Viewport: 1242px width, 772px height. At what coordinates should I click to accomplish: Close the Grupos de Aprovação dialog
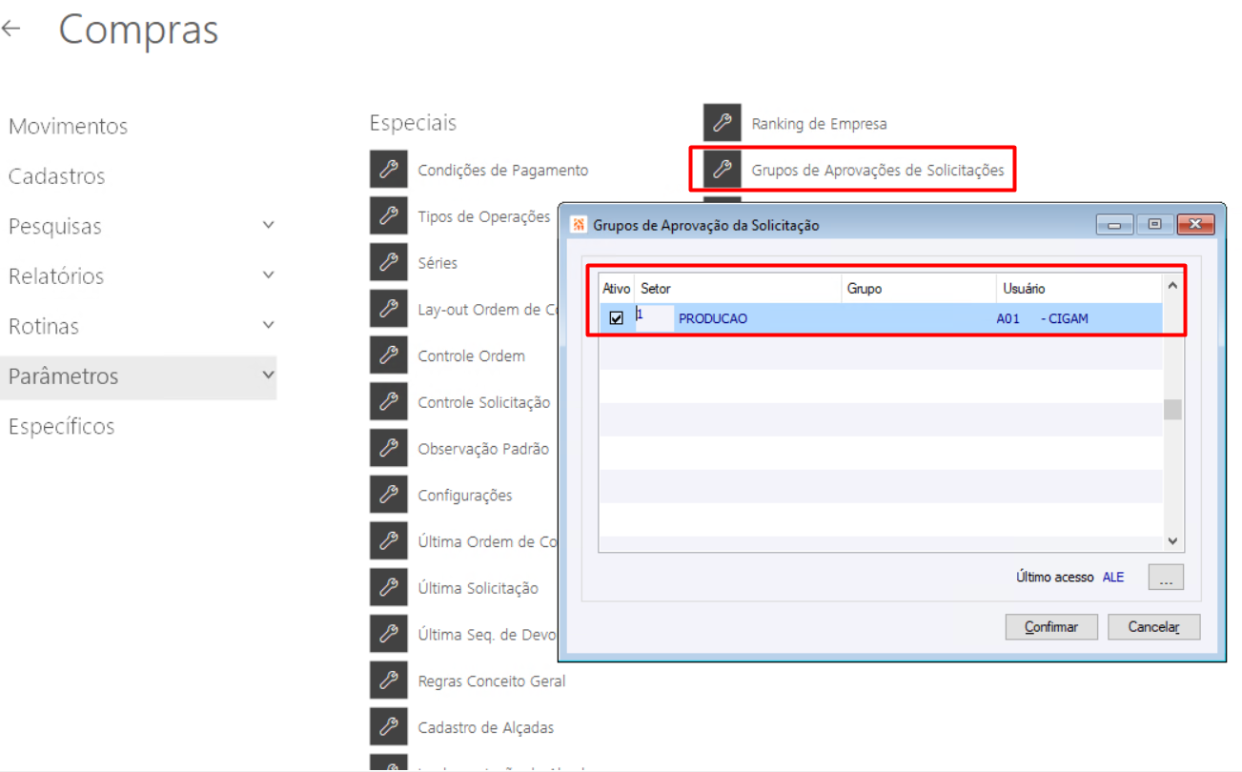(1195, 225)
